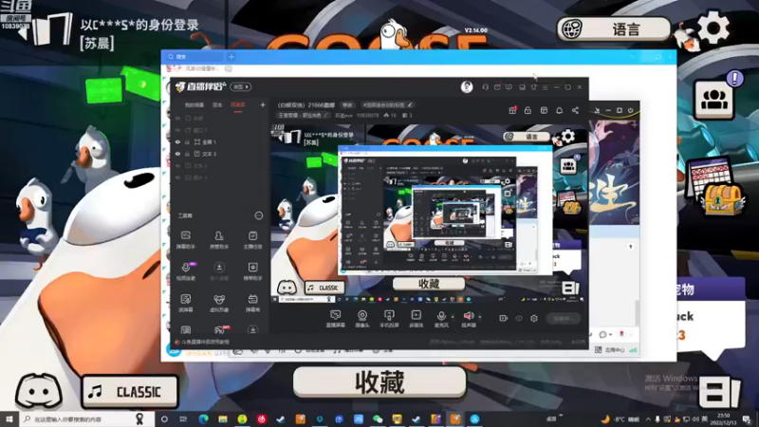
Task: Expand the microphone options arrow
Action: pos(453,317)
